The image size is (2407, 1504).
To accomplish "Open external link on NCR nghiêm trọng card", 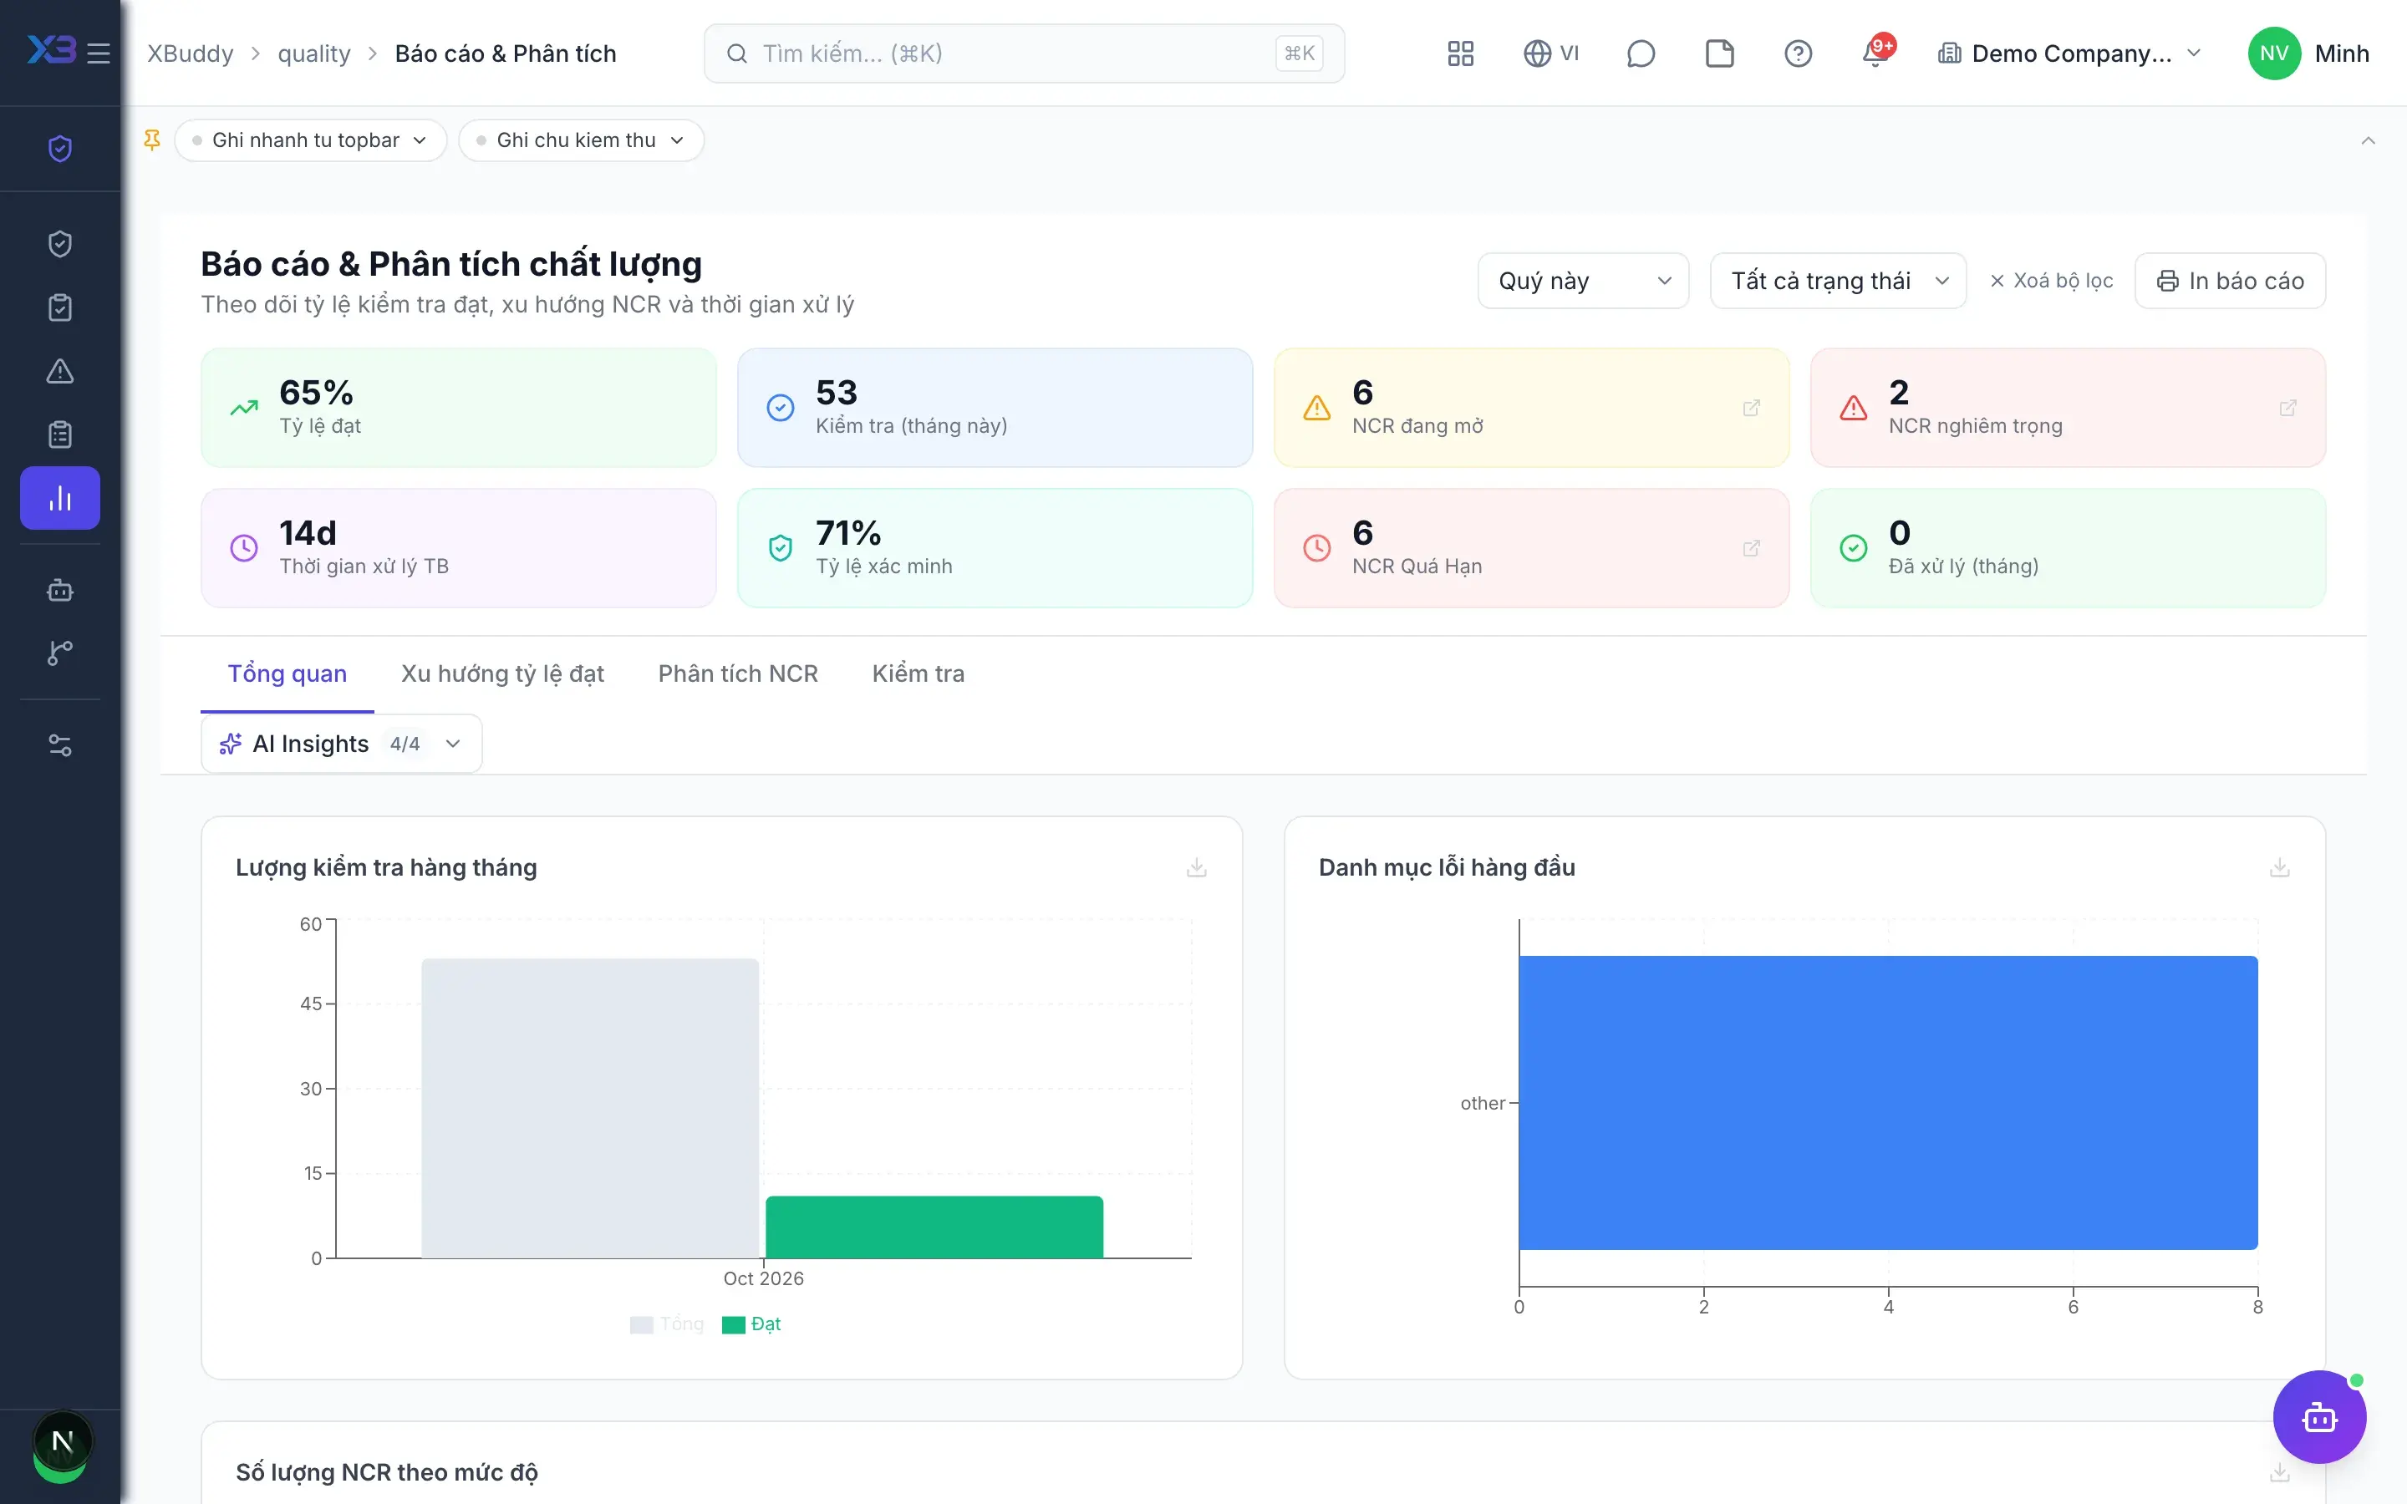I will tap(2287, 408).
